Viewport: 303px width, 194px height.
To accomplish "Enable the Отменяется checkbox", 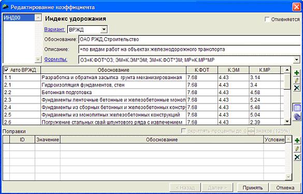I will (267, 19).
